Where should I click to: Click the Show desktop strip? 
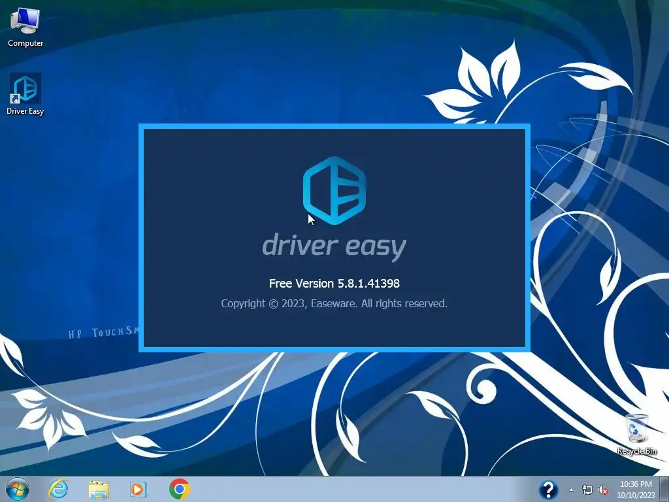[665, 489]
